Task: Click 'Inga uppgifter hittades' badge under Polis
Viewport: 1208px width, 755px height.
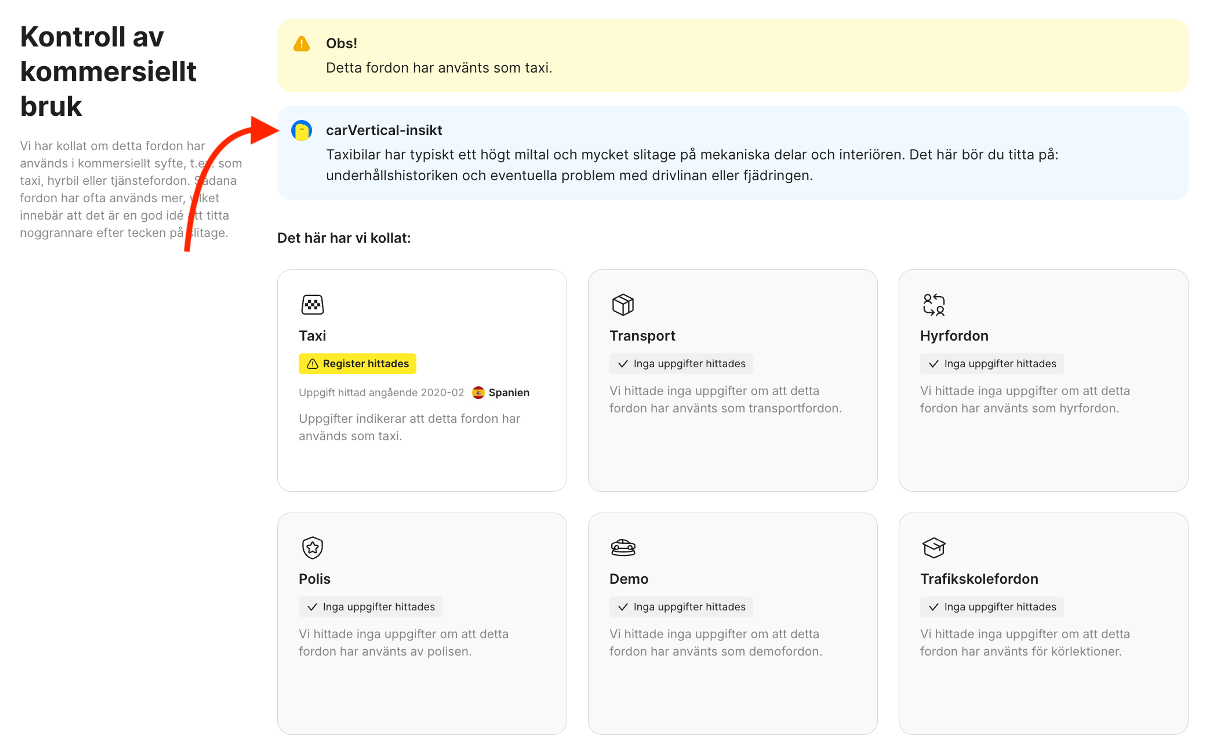Action: [x=370, y=607]
